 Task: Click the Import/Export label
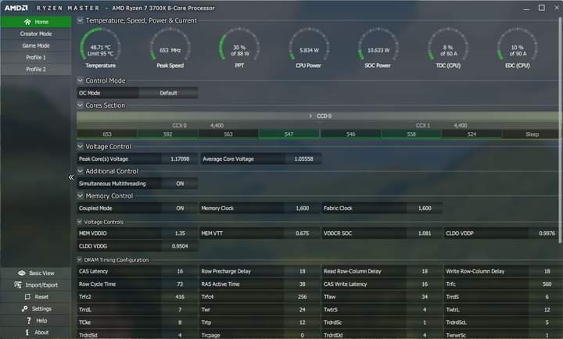pyautogui.click(x=41, y=285)
